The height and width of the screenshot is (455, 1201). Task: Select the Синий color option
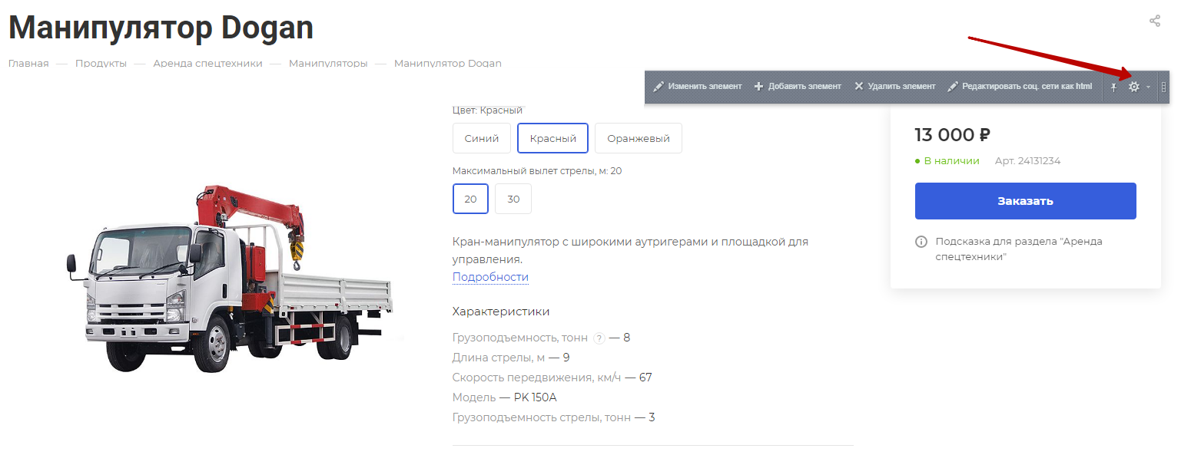click(x=482, y=138)
